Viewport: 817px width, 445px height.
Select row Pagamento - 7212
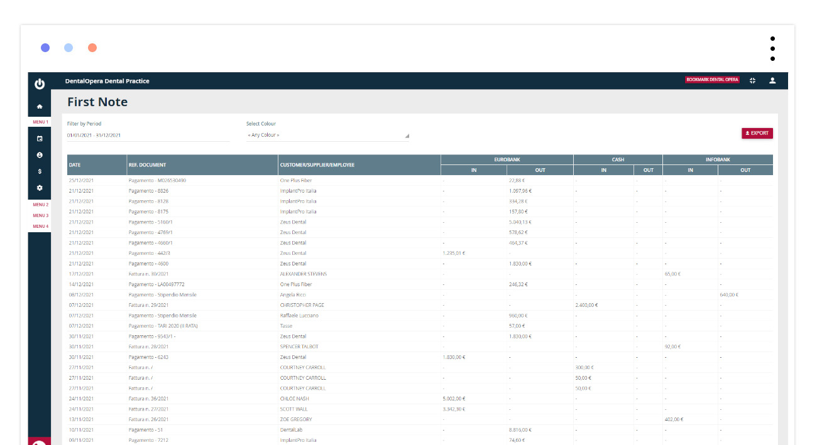pos(420,440)
